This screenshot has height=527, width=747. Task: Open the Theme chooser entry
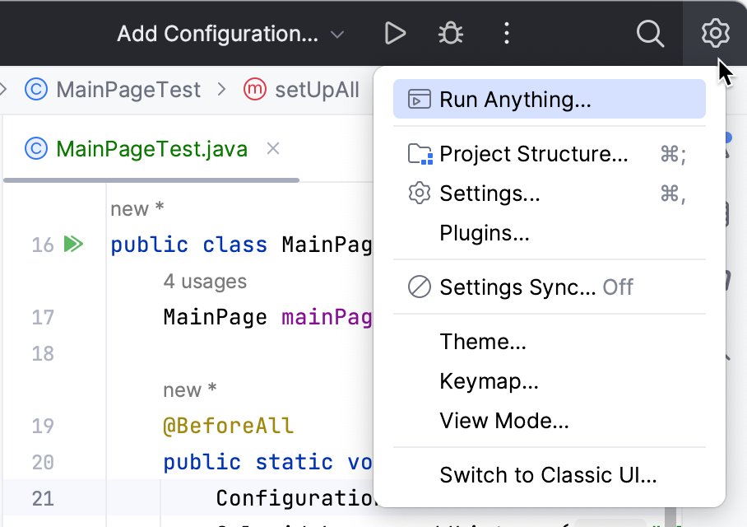point(482,341)
